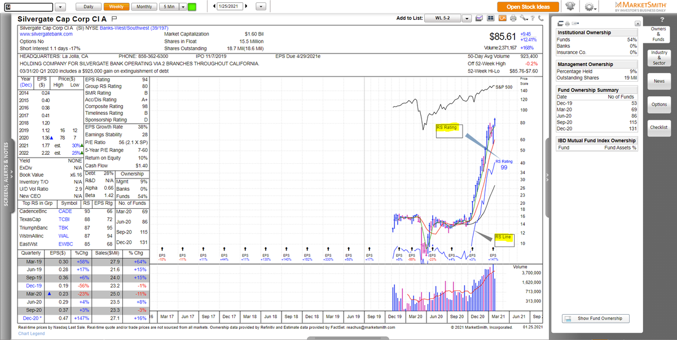Open the WAL symbol link
The height and width of the screenshot is (340, 677).
click(64, 236)
